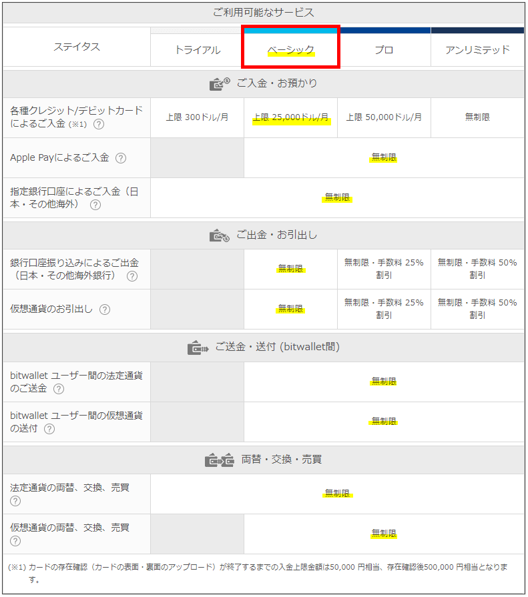Click the 銀行口座振り込みによるご出金 label
The image size is (528, 597).
click(x=74, y=269)
